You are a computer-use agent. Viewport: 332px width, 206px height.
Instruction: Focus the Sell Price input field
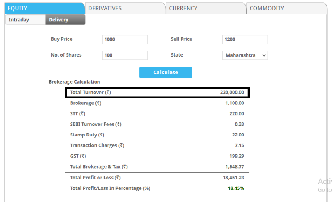point(245,40)
